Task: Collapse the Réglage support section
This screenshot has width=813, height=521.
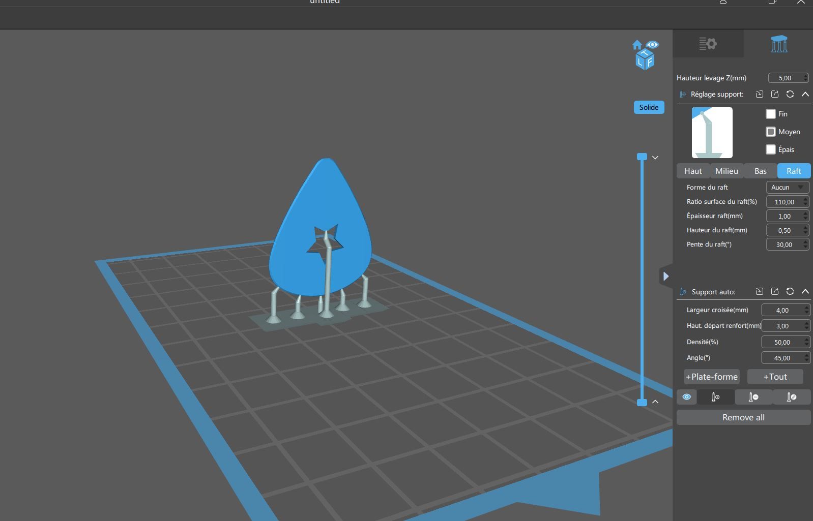Action: (805, 94)
